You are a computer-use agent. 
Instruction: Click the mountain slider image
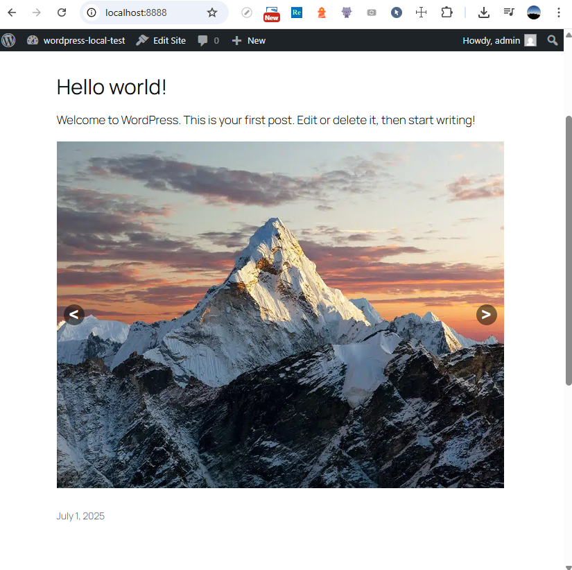280,315
